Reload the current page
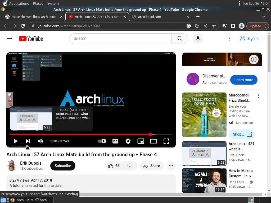271x203 pixels. (23, 26)
